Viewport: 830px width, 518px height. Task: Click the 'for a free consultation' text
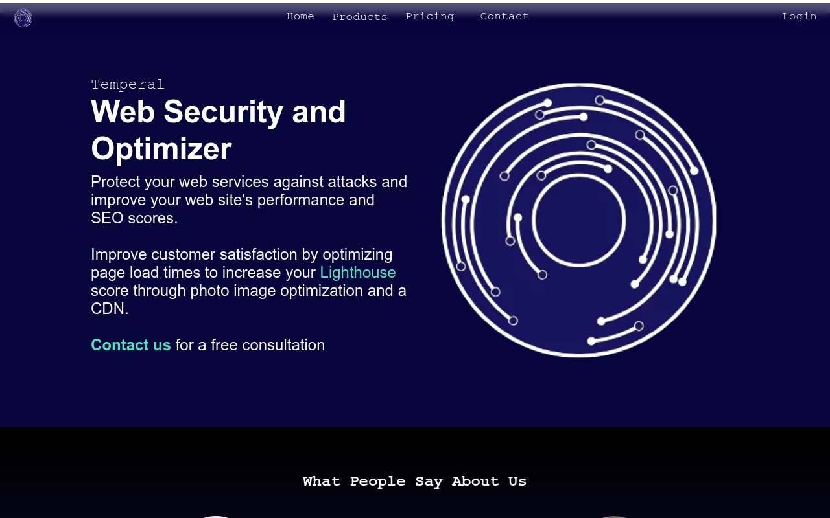pyautogui.click(x=250, y=345)
